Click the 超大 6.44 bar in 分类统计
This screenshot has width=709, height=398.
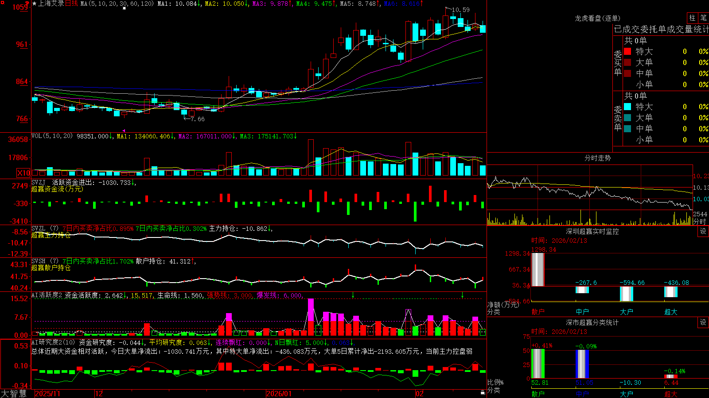point(671,377)
